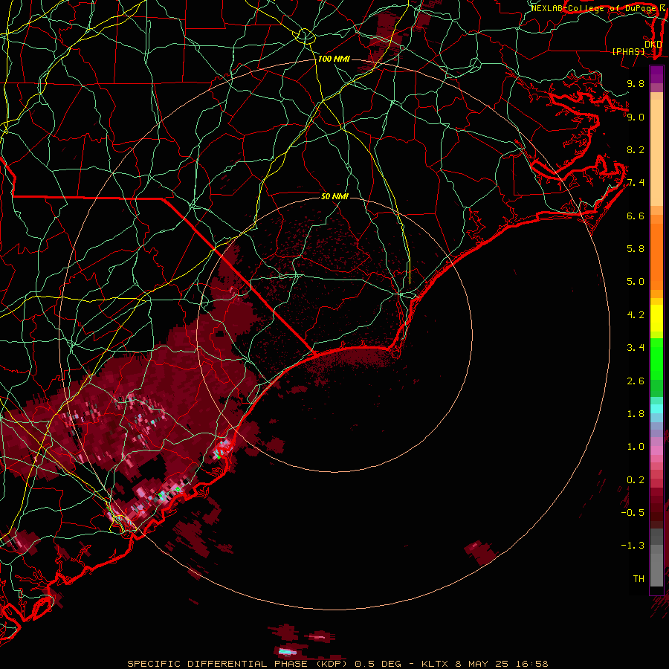Screen dimensions: 669x669
Task: Click the bright yellow band in the color bar
Action: point(656,318)
